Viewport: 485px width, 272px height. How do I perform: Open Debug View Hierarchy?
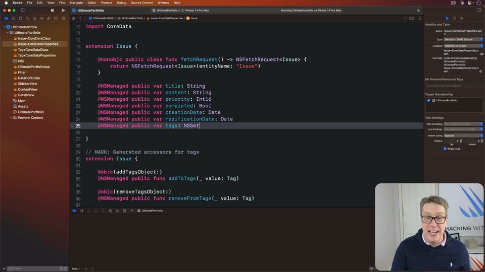110,211
